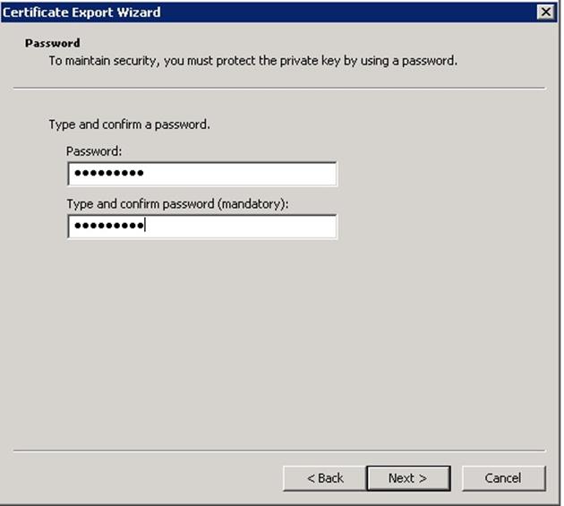Image resolution: width=564 pixels, height=506 pixels.
Task: Focus the confirm password (mandatory) field
Action: (x=201, y=227)
